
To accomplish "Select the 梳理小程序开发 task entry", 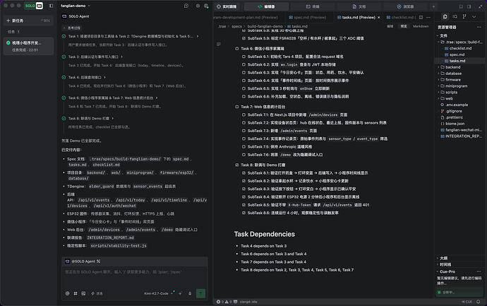I will pos(28,46).
